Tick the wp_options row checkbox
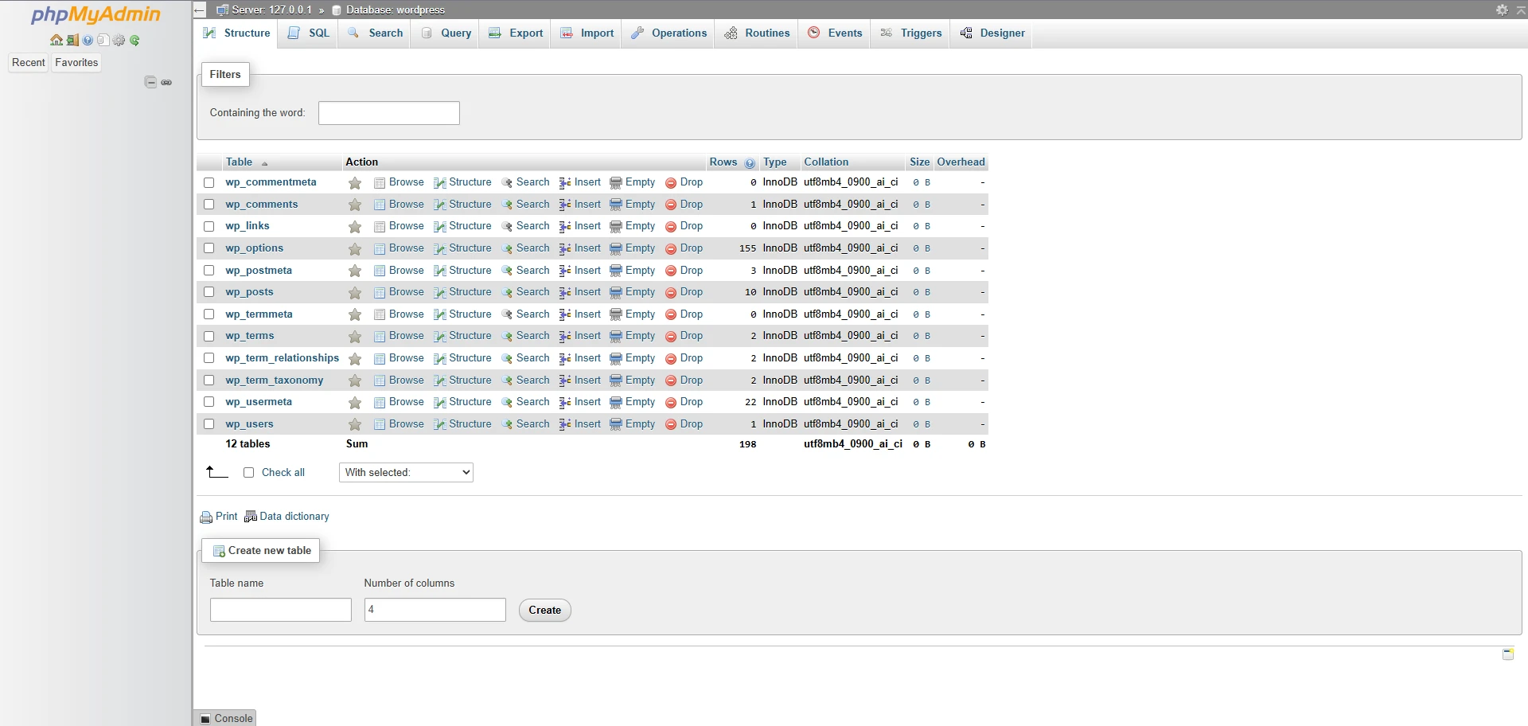This screenshot has height=726, width=1528. coord(209,248)
